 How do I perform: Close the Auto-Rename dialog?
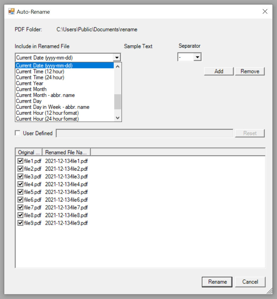pos(265,12)
